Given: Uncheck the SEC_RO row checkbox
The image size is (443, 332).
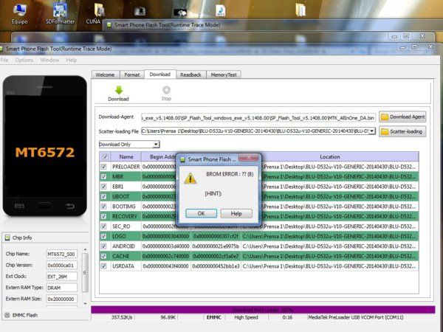Looking at the screenshot, I should click(103, 226).
